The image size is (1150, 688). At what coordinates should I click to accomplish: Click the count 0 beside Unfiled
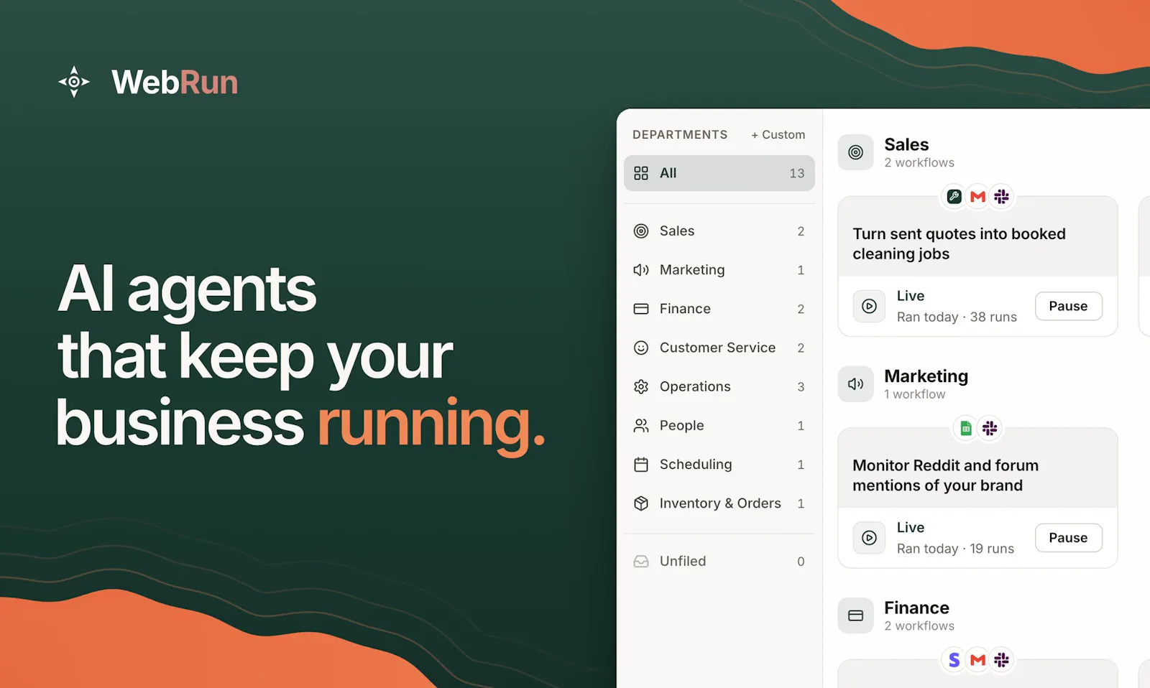click(801, 562)
